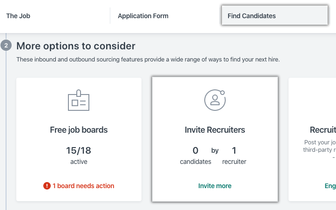
Task: Click the red alert exclamation icon
Action: coord(47,186)
